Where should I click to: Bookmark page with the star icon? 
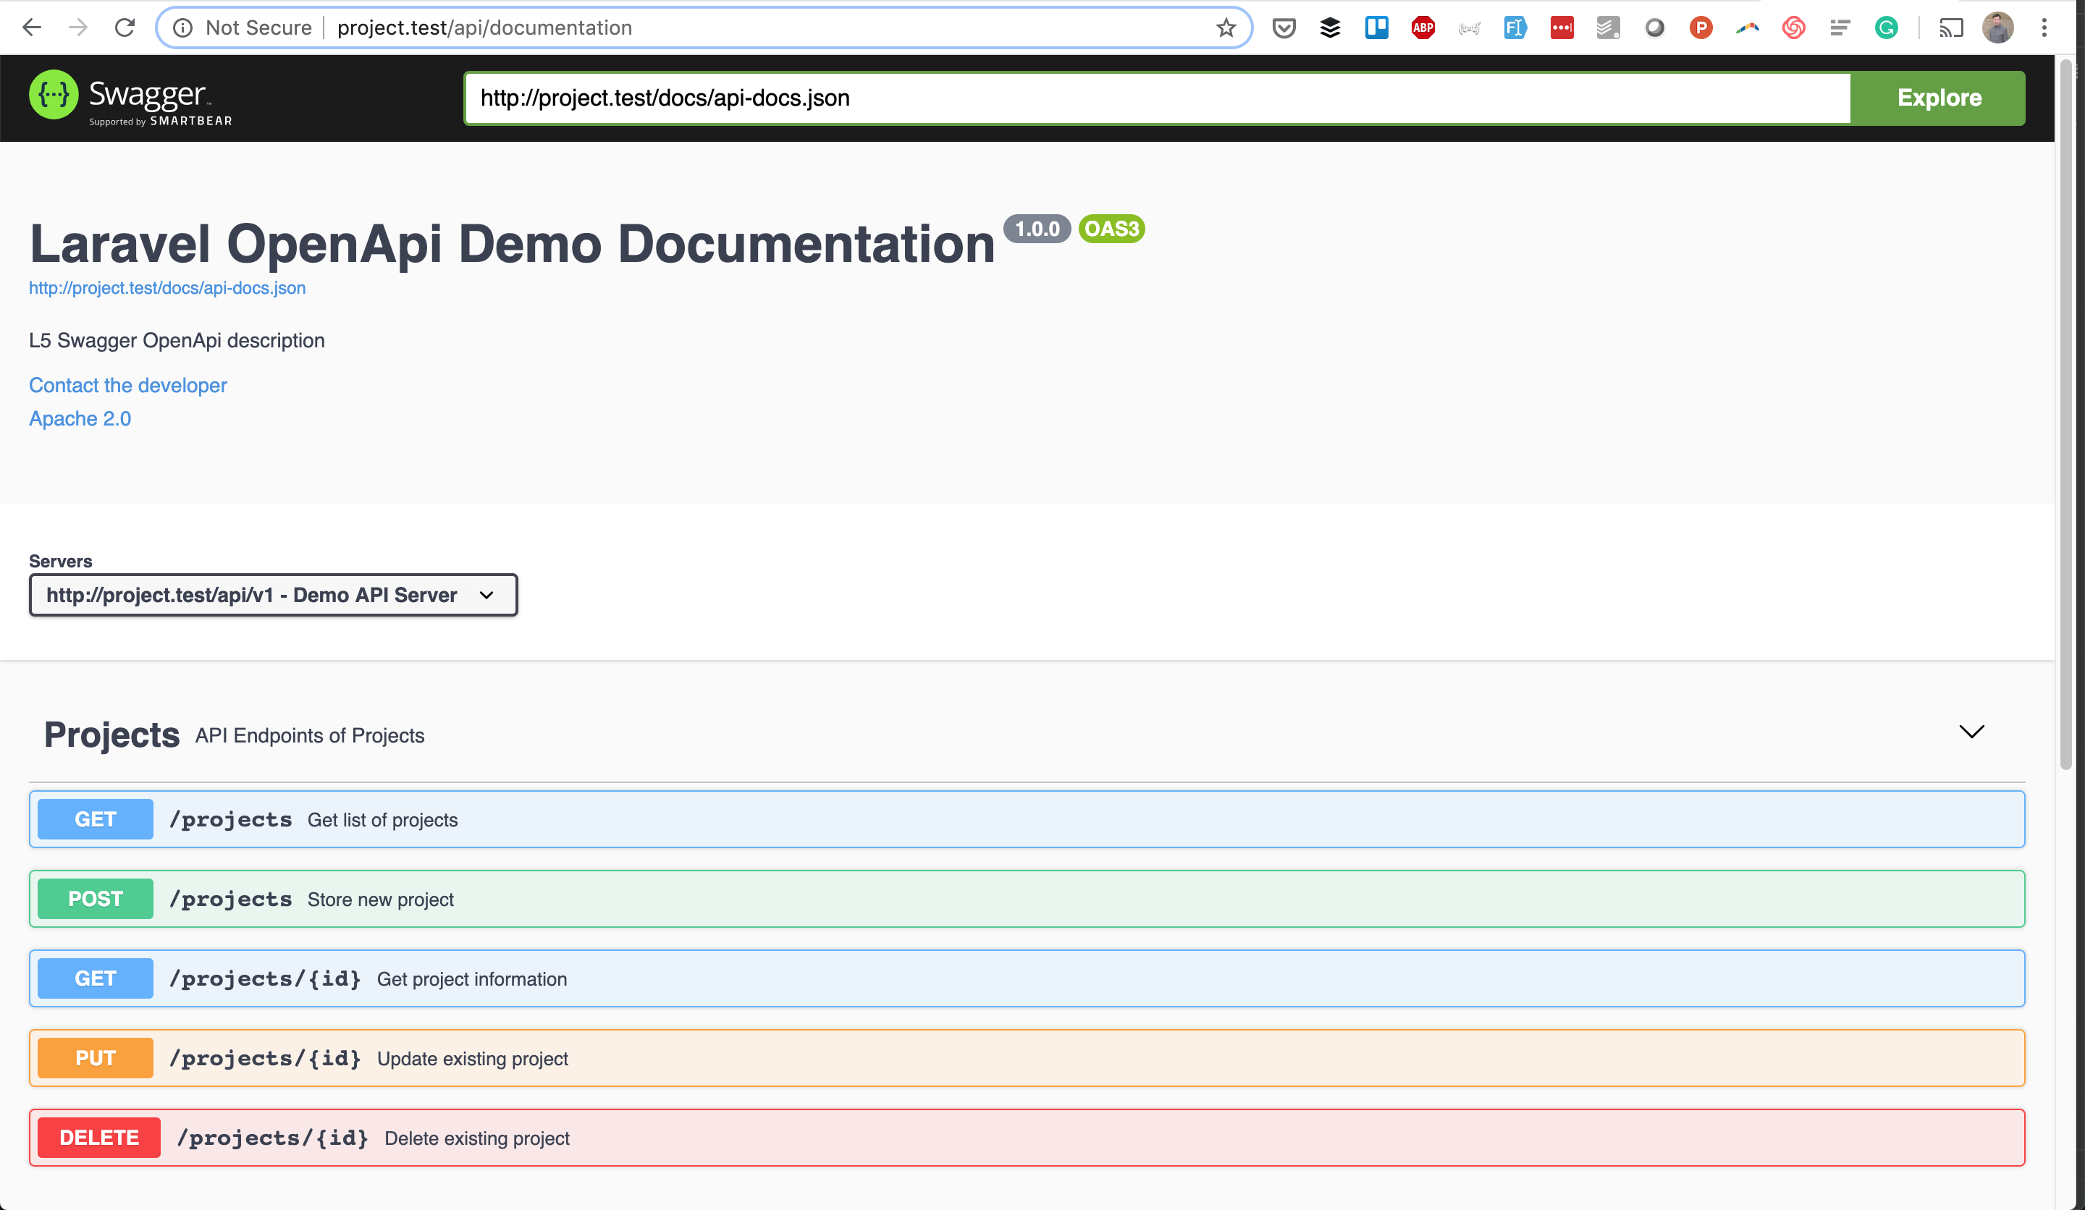pos(1226,28)
